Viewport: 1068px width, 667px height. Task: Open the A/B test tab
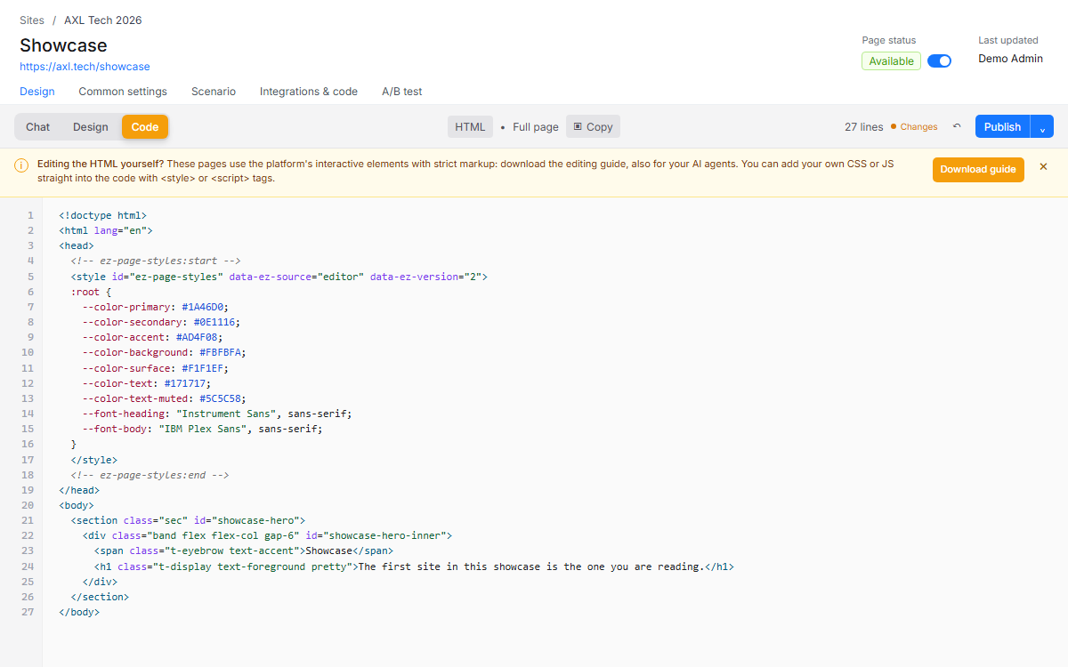pos(402,92)
